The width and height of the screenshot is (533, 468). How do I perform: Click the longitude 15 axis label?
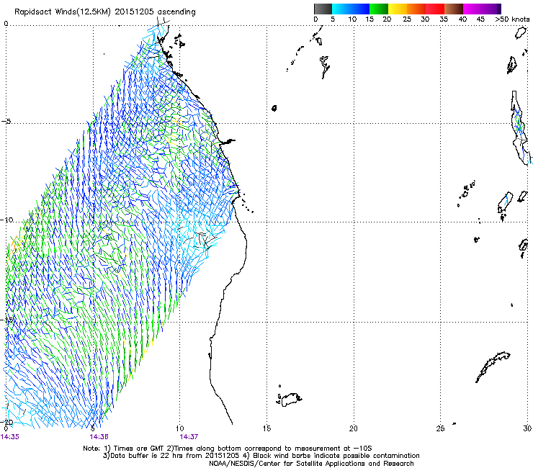266,428
